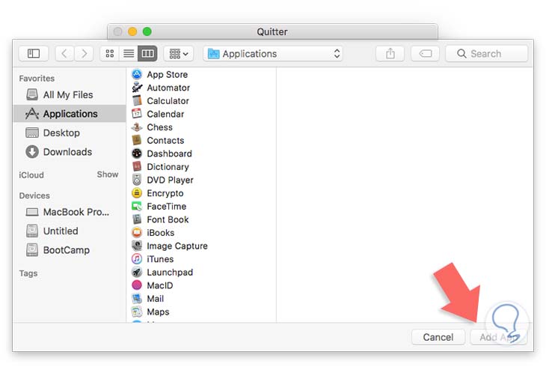Select the Launchpad app icon

click(137, 272)
